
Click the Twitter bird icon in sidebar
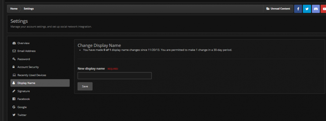pos(14,115)
